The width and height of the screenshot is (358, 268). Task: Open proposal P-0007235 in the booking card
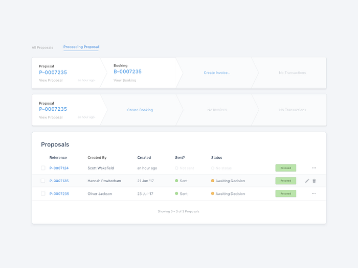53,72
